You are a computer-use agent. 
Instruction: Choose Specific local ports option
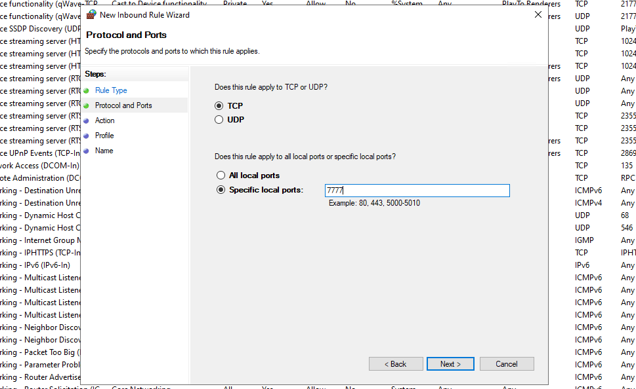[x=221, y=190]
